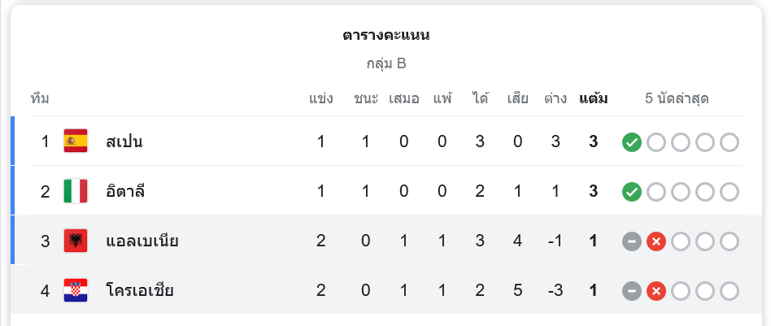Click the Italy flag icon

pos(76,191)
